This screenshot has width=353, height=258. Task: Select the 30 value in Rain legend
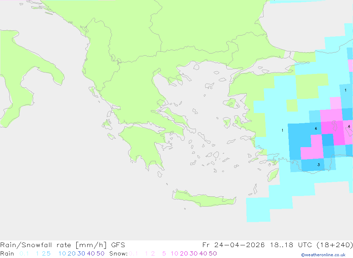[81, 253]
